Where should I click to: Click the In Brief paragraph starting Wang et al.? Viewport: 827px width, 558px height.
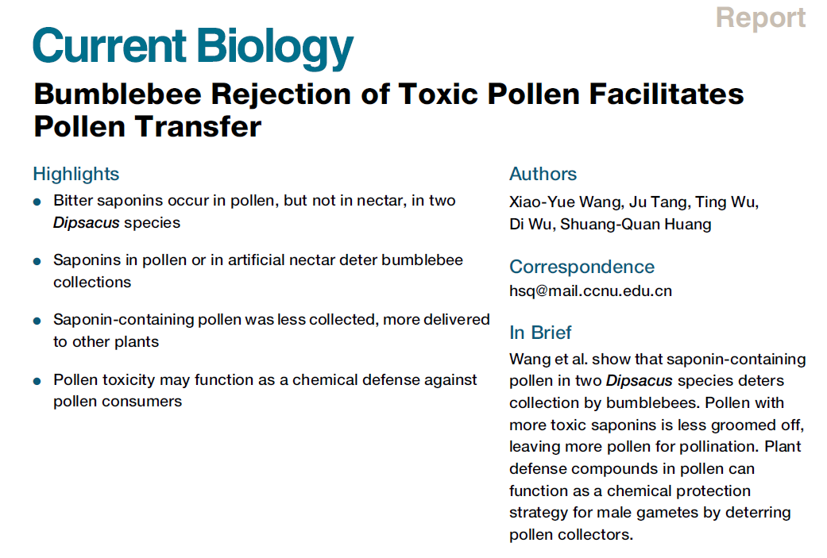[657, 447]
